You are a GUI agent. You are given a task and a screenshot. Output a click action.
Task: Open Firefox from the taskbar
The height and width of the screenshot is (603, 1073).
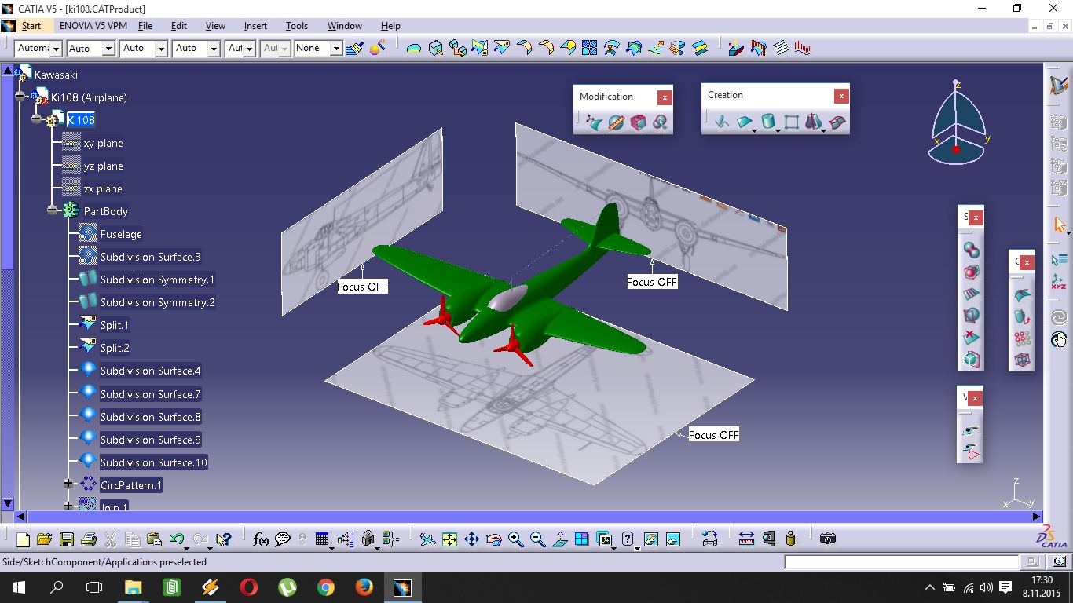tap(364, 587)
